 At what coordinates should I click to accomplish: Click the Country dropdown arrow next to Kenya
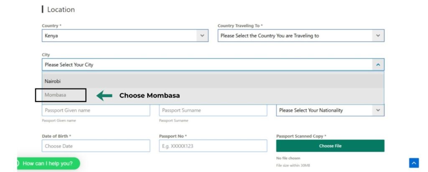click(x=202, y=36)
